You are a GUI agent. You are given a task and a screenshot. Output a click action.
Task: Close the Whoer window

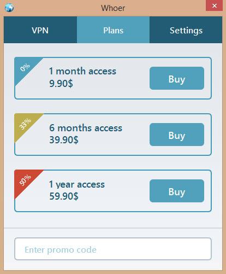[x=215, y=5]
